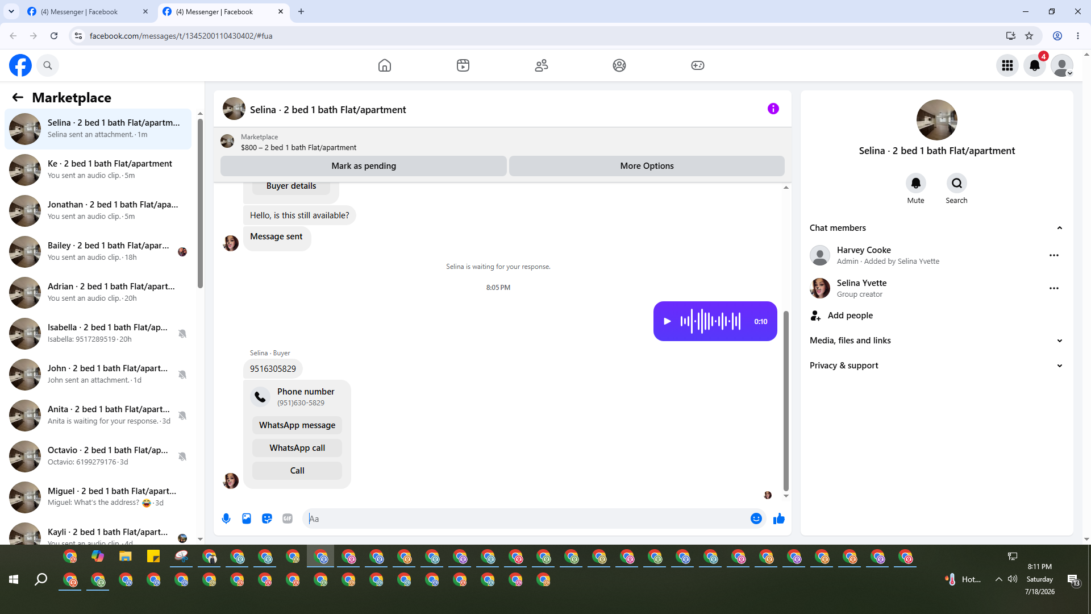Open the Reels video icon

point(463,65)
